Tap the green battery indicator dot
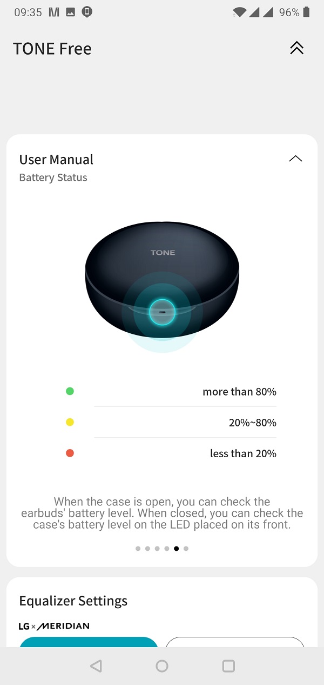The width and height of the screenshot is (324, 685). (x=70, y=391)
